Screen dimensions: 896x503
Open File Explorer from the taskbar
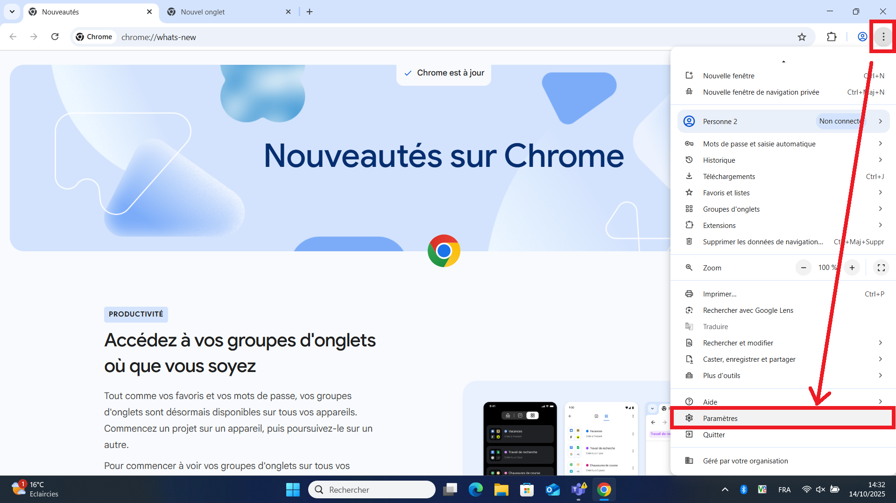(501, 489)
